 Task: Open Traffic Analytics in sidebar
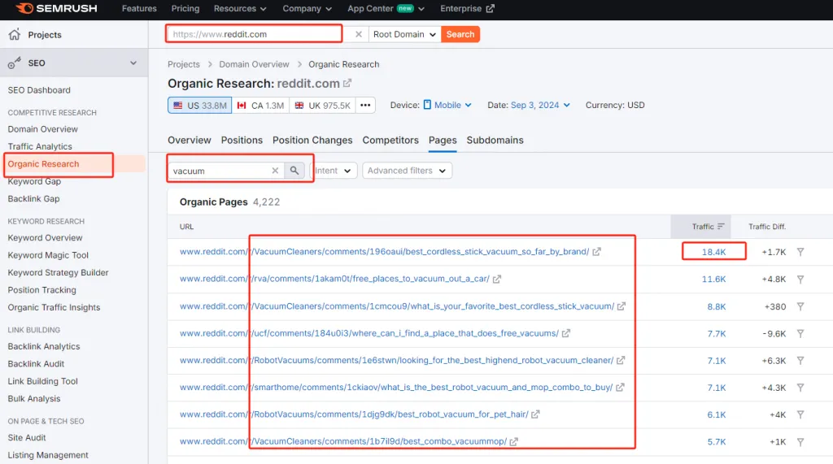pos(40,146)
